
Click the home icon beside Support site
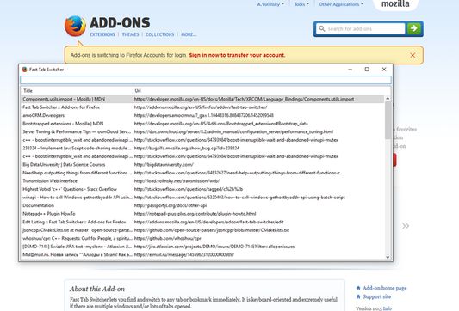click(x=358, y=296)
